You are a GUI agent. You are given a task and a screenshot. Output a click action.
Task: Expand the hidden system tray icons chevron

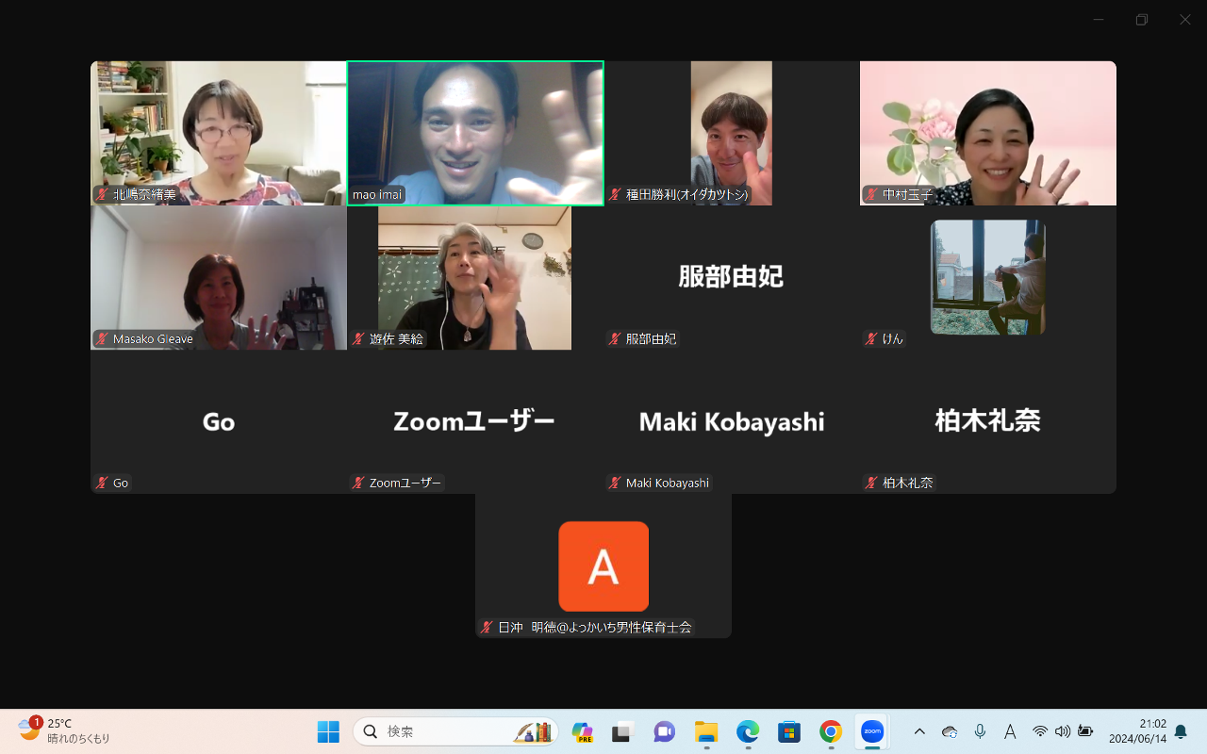coord(920,731)
